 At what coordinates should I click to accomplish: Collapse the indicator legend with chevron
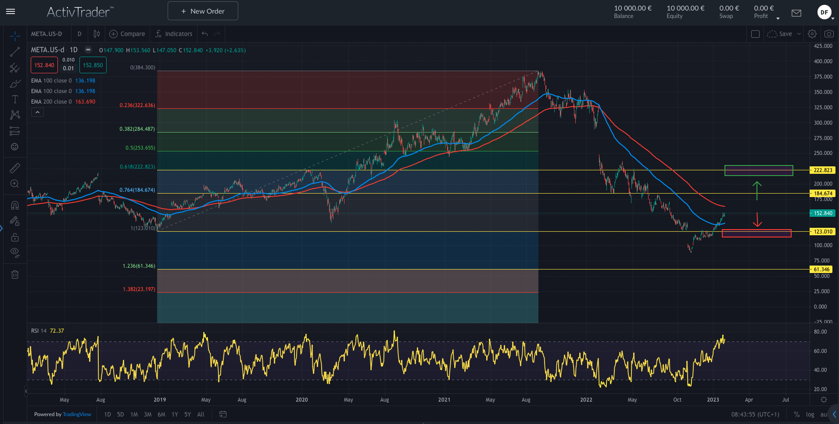coord(37,112)
